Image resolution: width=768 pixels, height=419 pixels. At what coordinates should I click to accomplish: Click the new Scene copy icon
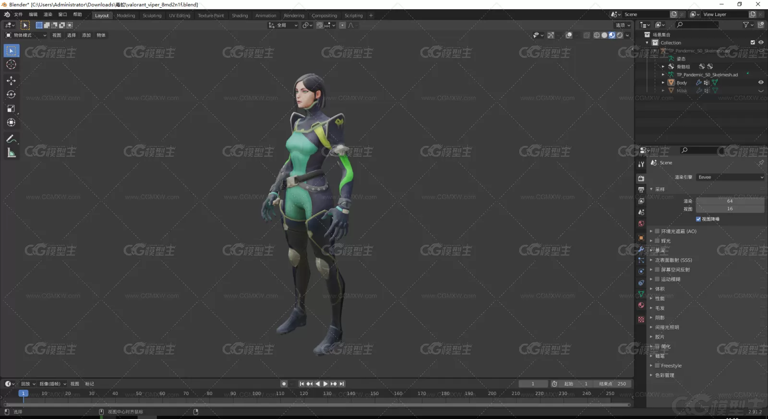click(673, 14)
